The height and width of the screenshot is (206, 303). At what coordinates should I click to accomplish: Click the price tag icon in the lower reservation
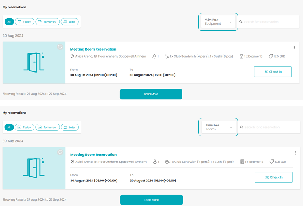pos(272,162)
